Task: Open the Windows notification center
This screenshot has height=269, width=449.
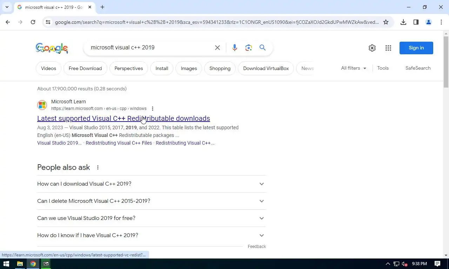Action: [x=437, y=264]
